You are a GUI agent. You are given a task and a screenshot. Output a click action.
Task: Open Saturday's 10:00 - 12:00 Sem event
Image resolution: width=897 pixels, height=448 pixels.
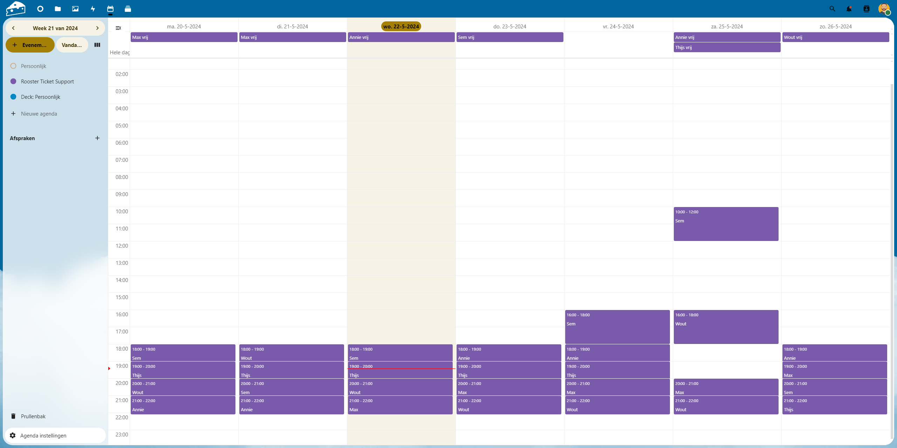click(726, 224)
